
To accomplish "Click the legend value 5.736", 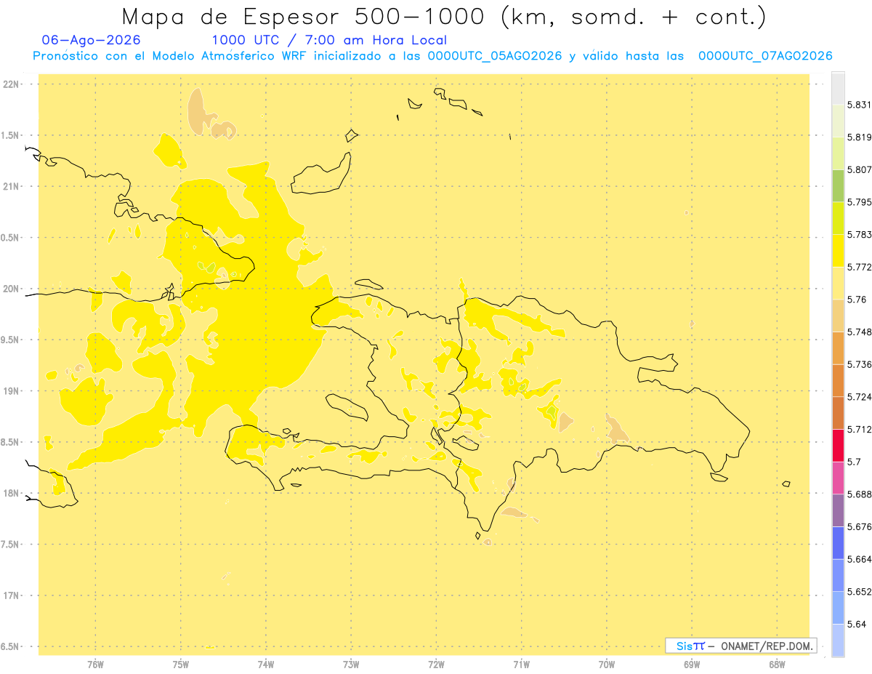I will (x=860, y=364).
